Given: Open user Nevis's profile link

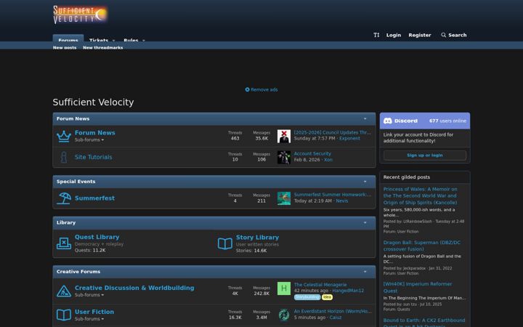Looking at the screenshot, I should click(x=341, y=201).
